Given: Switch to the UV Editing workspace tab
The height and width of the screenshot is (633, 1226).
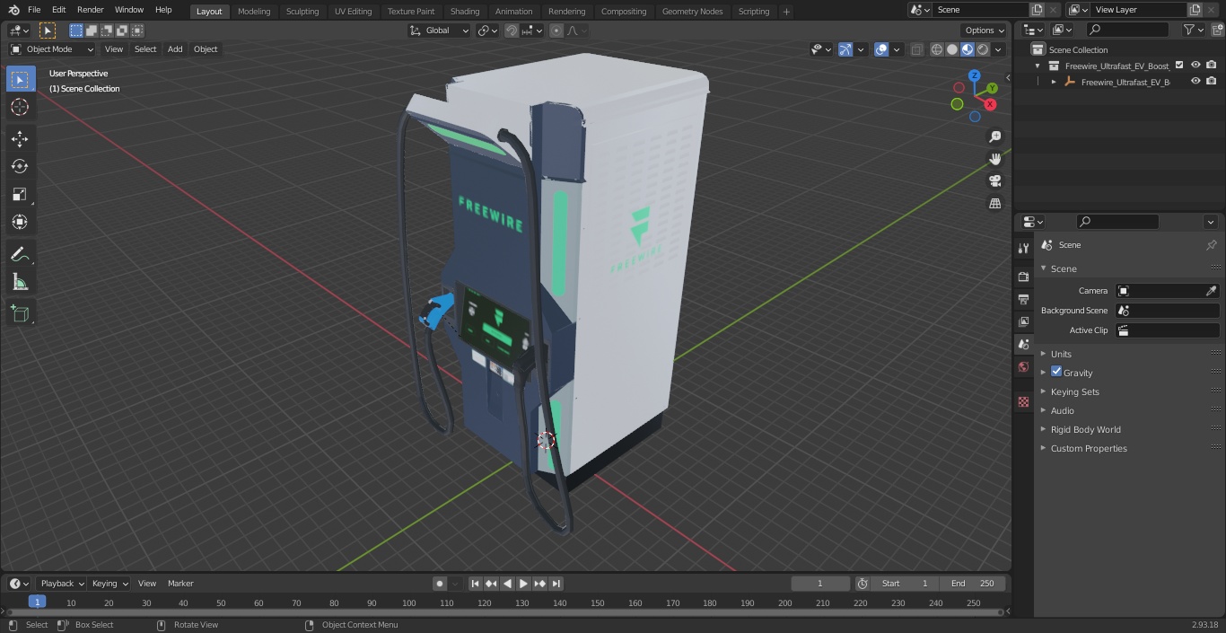Looking at the screenshot, I should (x=353, y=12).
